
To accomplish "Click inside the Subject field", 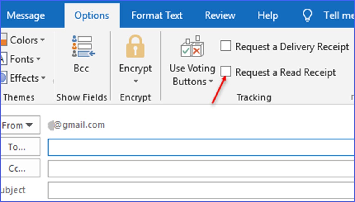I will 177,190.
